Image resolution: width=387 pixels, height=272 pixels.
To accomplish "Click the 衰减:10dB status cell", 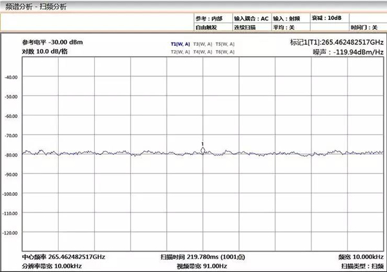I will click(330, 18).
